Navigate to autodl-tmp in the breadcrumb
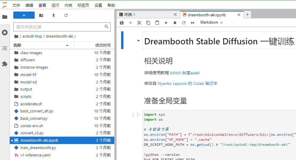The width and height of the screenshot is (296, 160). click(32, 36)
